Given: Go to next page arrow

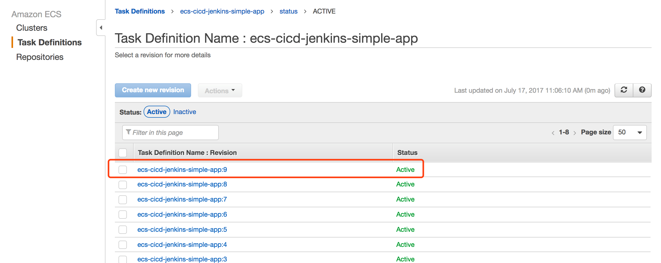Looking at the screenshot, I should coord(575,133).
